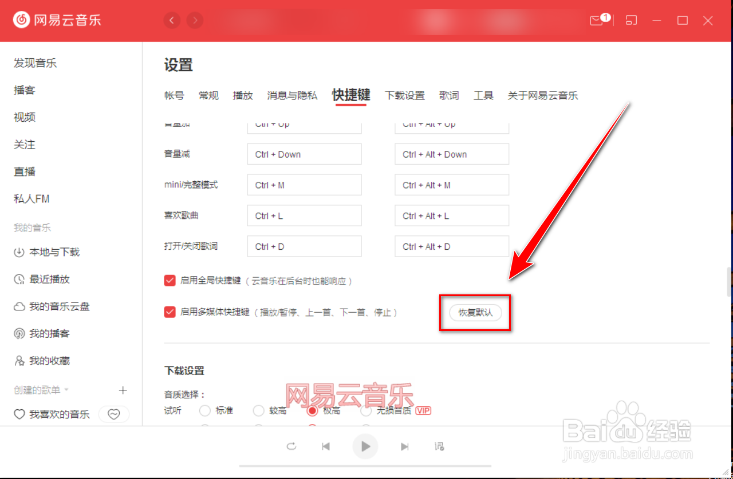Open 私人FM in the sidebar
The width and height of the screenshot is (733, 479).
coord(31,199)
